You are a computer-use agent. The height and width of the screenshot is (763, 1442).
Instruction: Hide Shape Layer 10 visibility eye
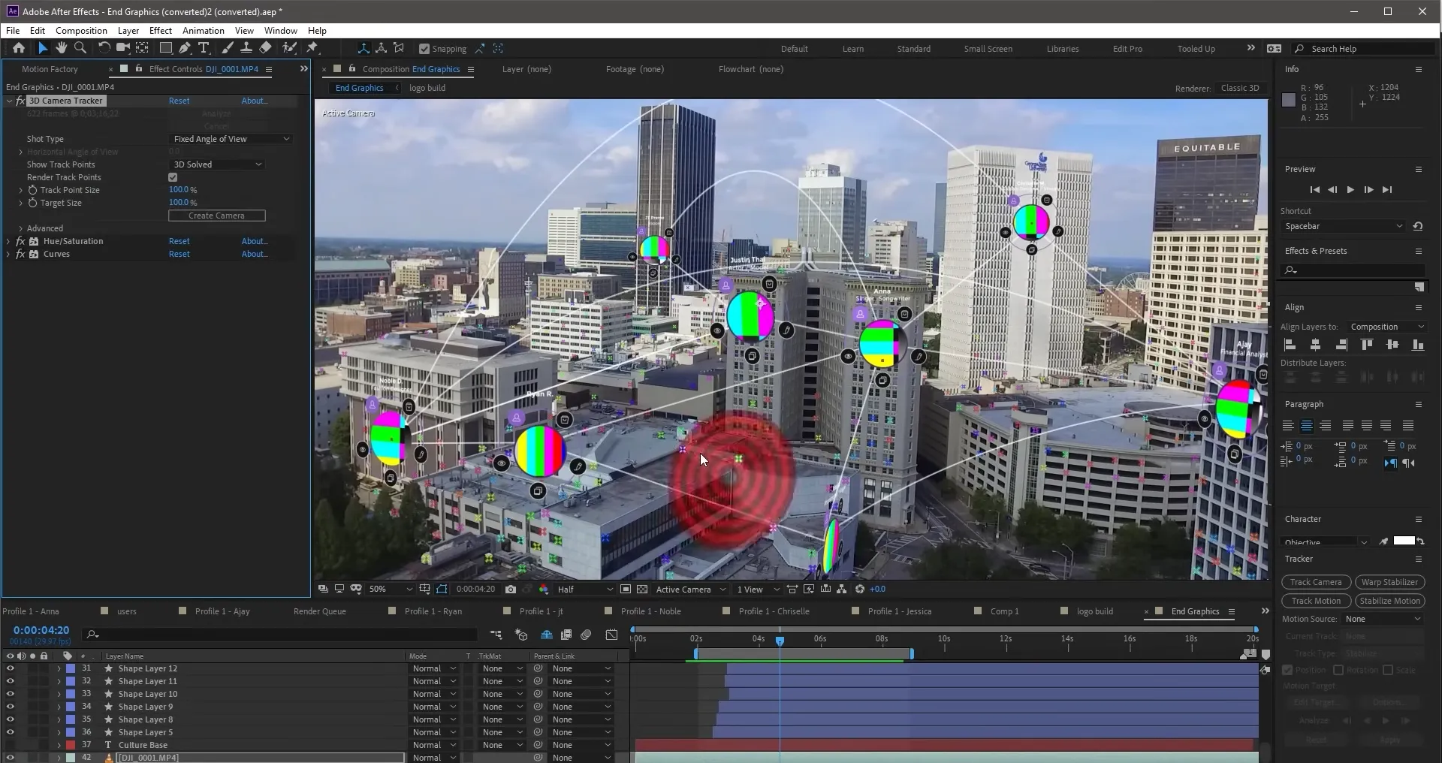tap(11, 694)
